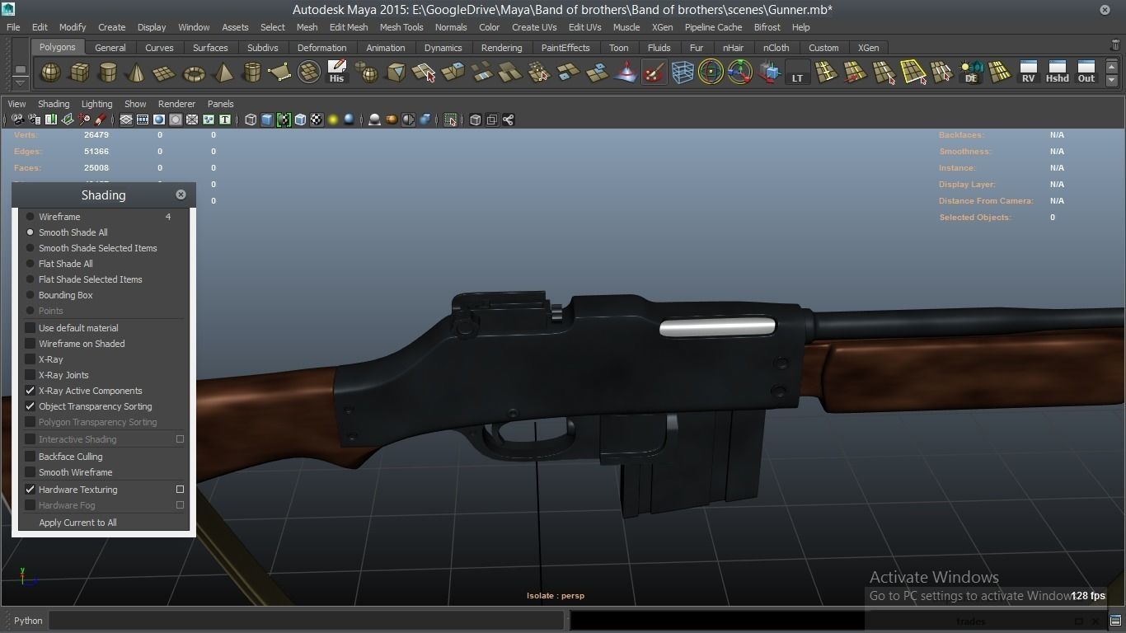Click the wireframe Lattice shelf icon
1126x633 pixels.
click(683, 73)
